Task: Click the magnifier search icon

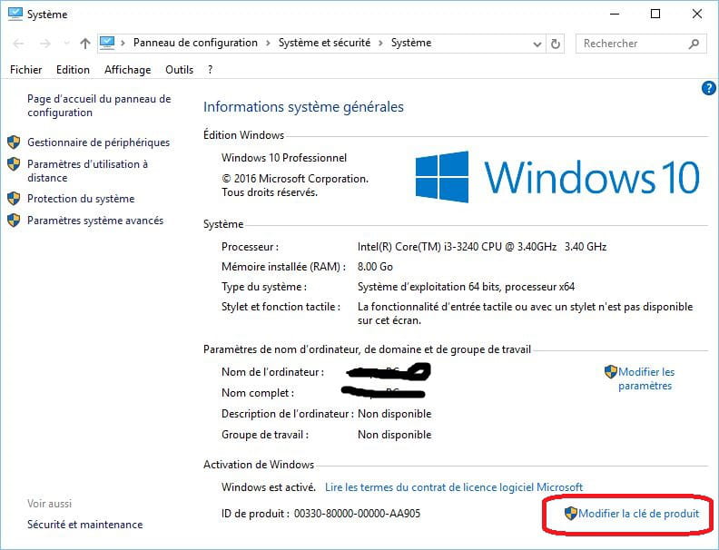Action: [694, 44]
